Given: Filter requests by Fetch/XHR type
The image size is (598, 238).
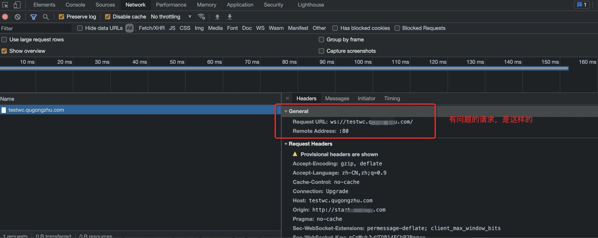Looking at the screenshot, I should point(151,28).
